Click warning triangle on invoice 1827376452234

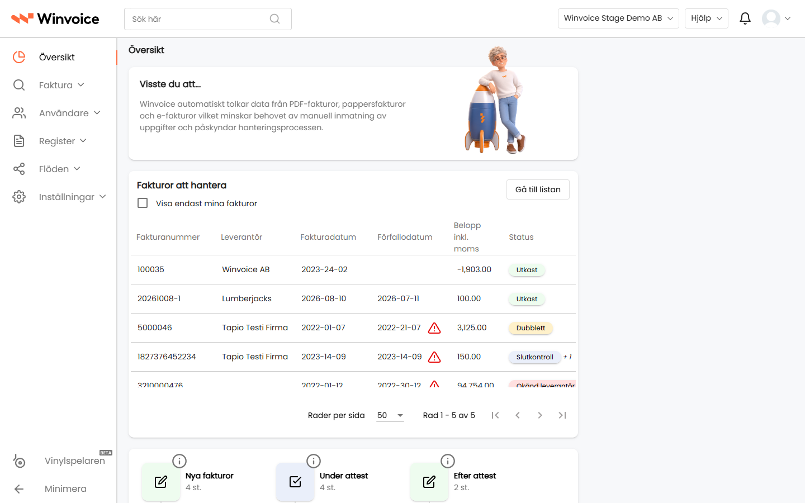(x=434, y=357)
